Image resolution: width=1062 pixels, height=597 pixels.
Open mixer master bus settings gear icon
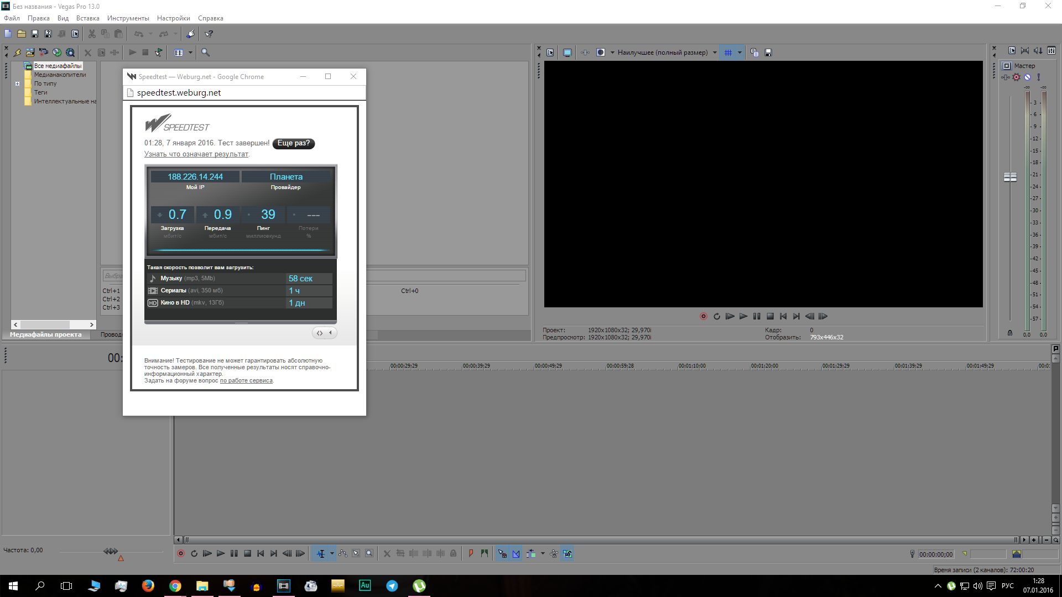tap(1016, 77)
